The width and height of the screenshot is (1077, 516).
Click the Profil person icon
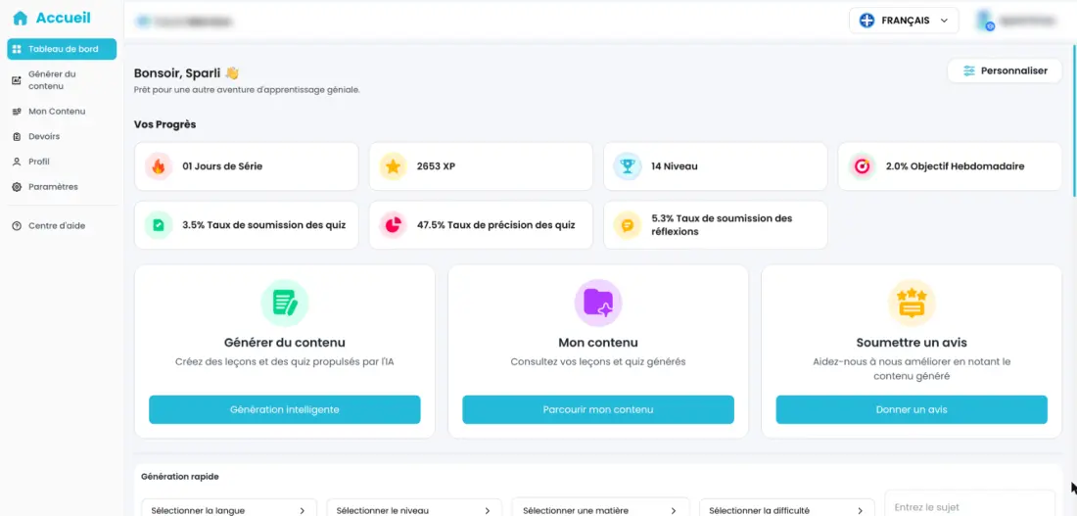18,163
